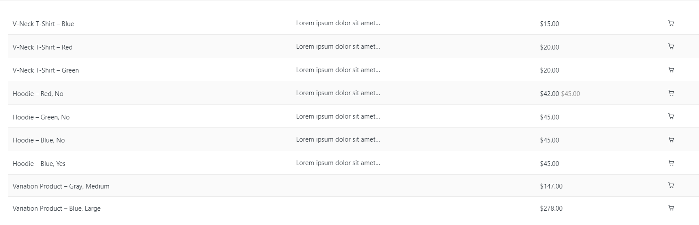Viewport: 699px width, 225px height.
Task: Click the $278.00 price text
Action: [551, 208]
